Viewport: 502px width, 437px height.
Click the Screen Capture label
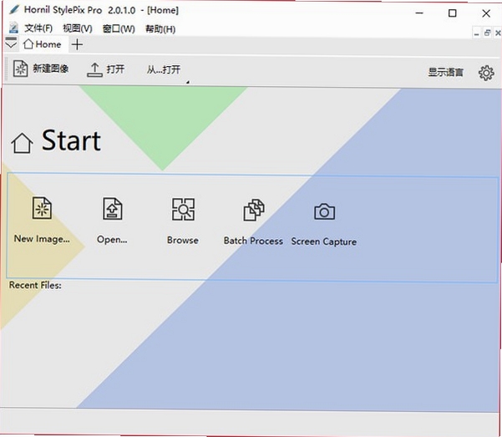pyautogui.click(x=324, y=241)
